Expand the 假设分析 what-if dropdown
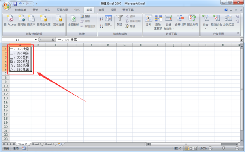245x152 pixels. coord(192,28)
